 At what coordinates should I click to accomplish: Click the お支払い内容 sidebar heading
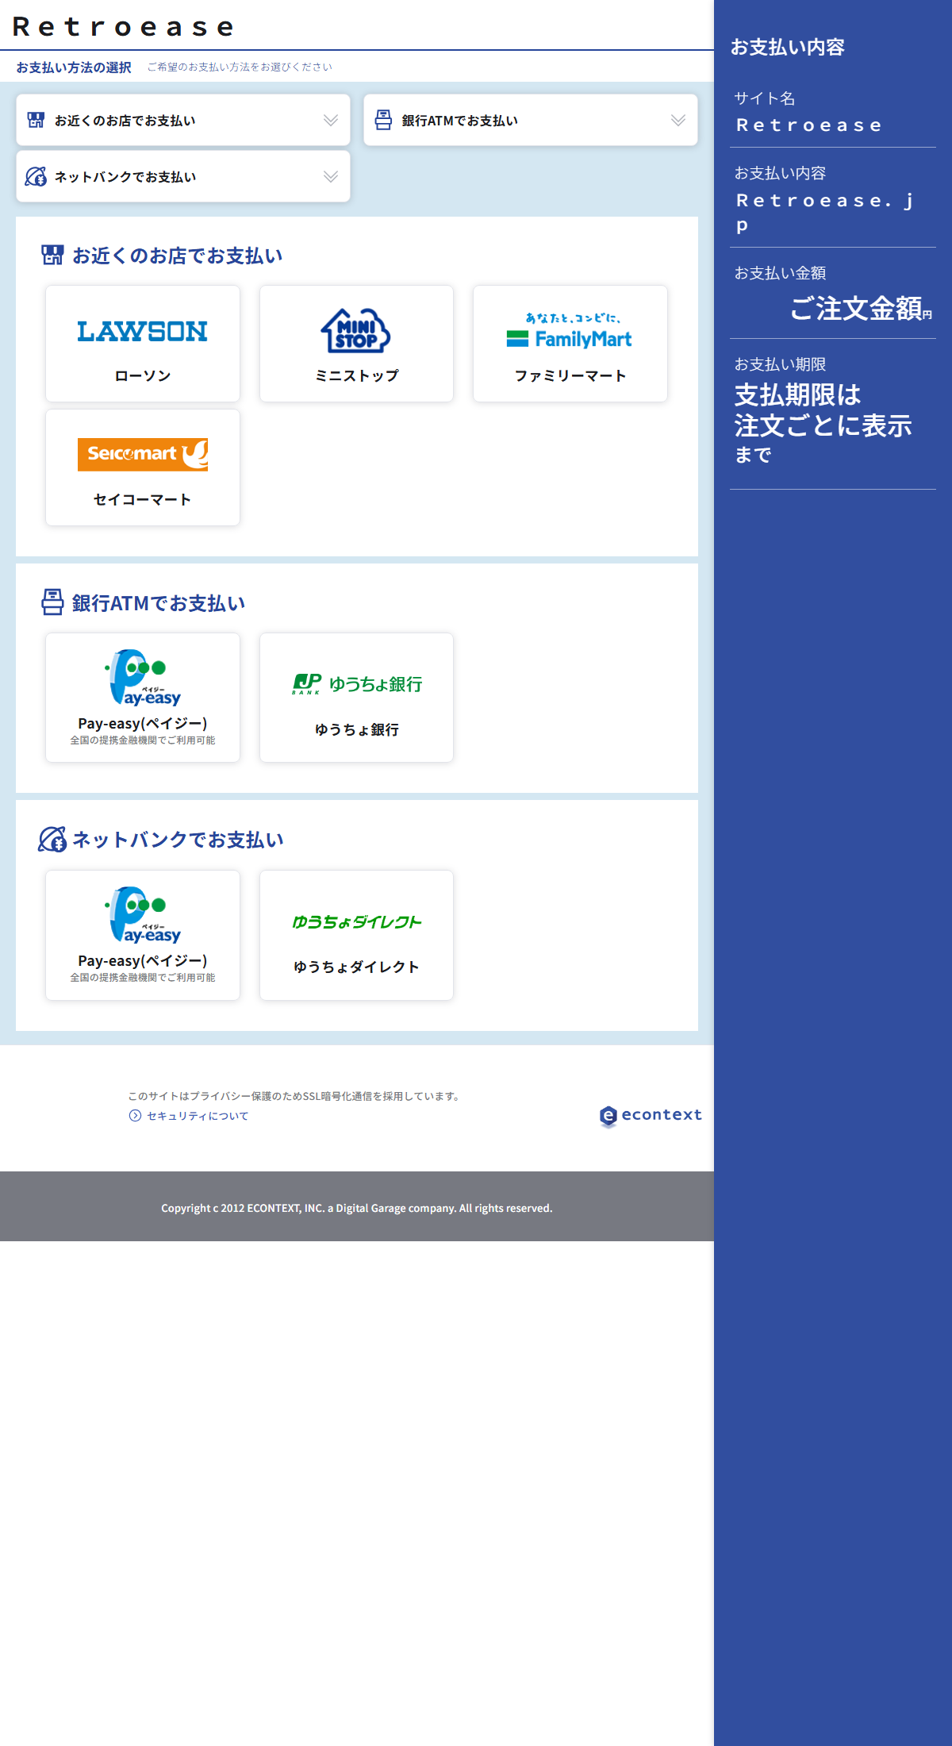point(788,47)
